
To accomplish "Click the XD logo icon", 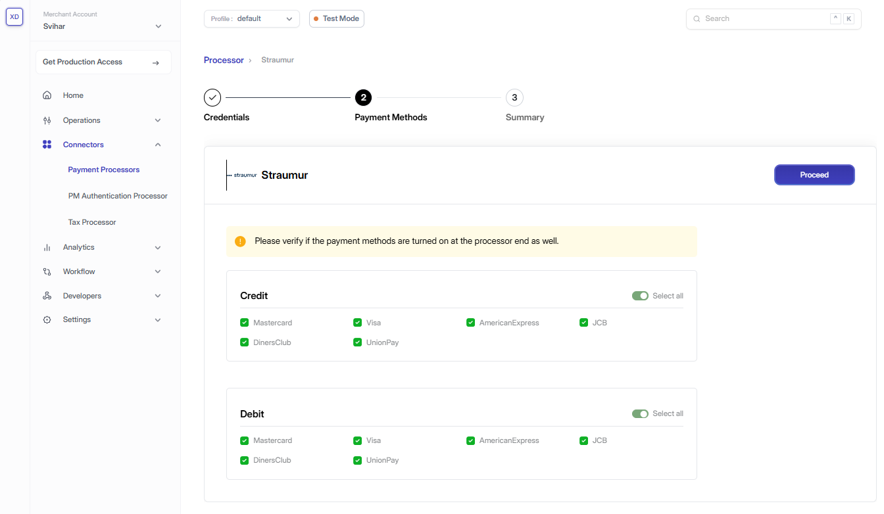I will (x=14, y=17).
